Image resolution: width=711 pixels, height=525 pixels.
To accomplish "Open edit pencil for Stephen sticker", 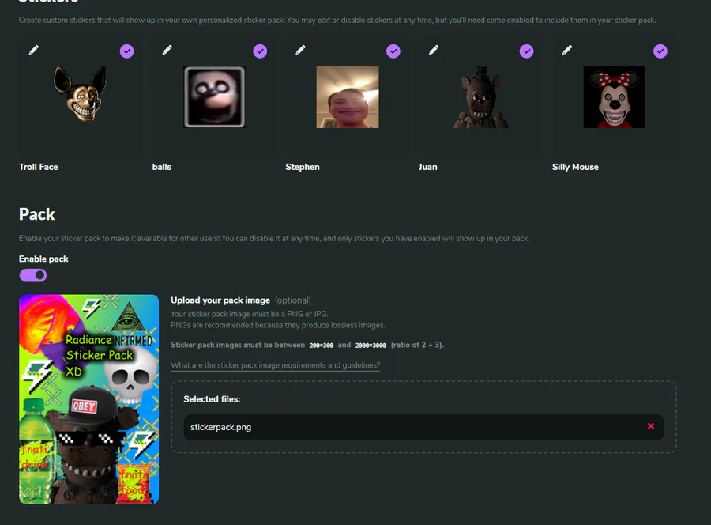I will coord(300,50).
